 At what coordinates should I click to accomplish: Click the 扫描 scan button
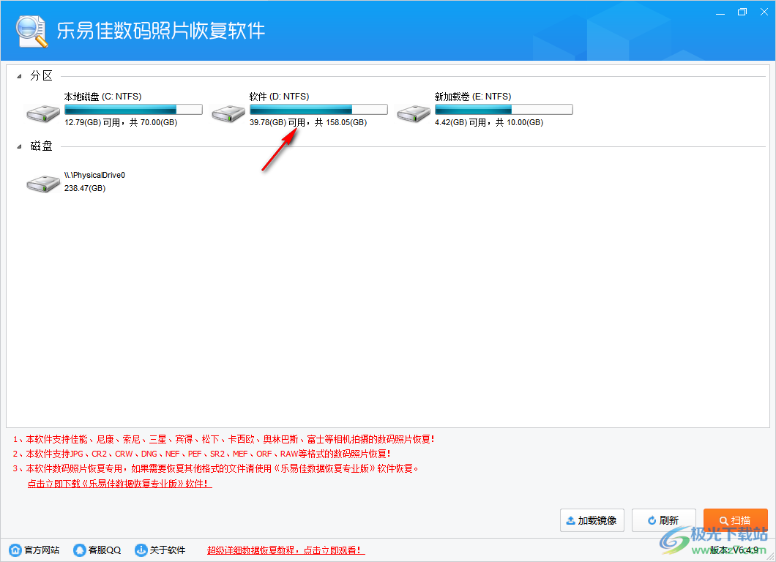click(736, 520)
